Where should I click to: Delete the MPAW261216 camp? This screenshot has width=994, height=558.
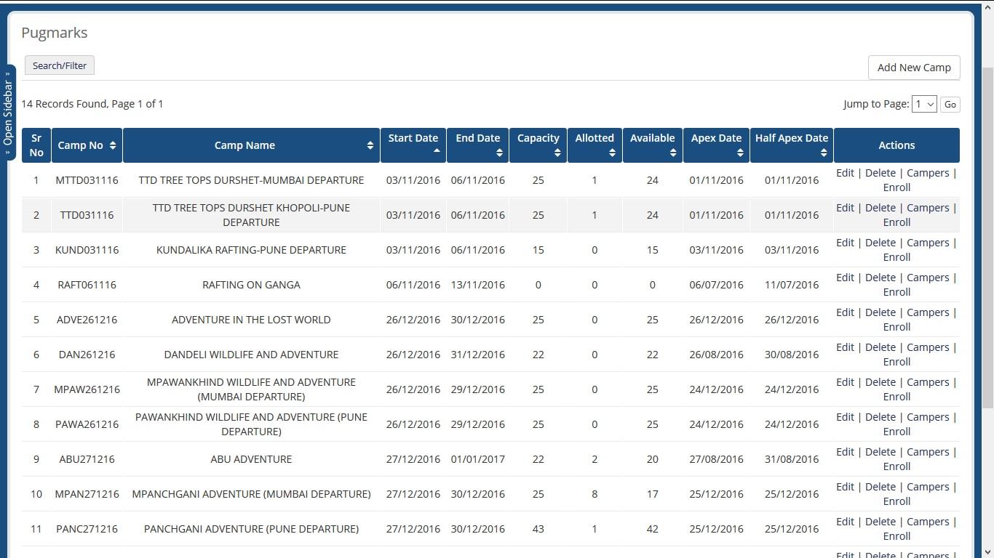[x=880, y=382]
